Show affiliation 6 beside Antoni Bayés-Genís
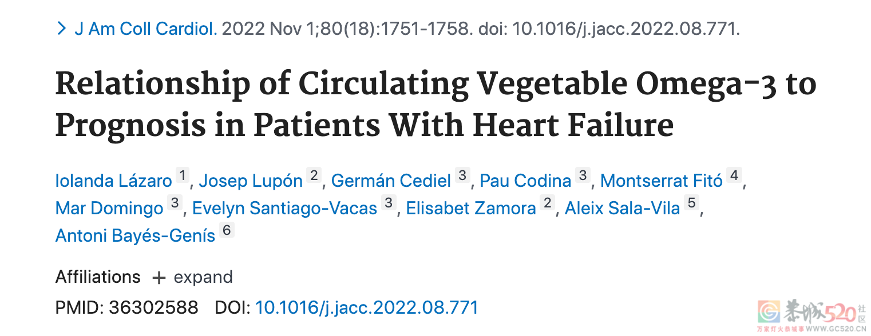Viewport: 871px width, 336px height. tap(227, 230)
